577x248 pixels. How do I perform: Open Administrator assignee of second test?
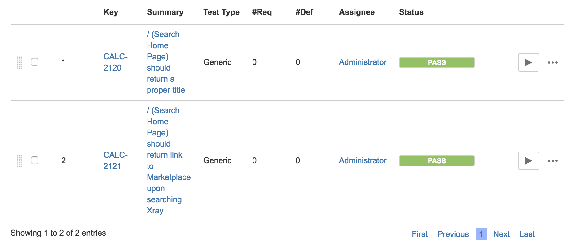pos(363,160)
